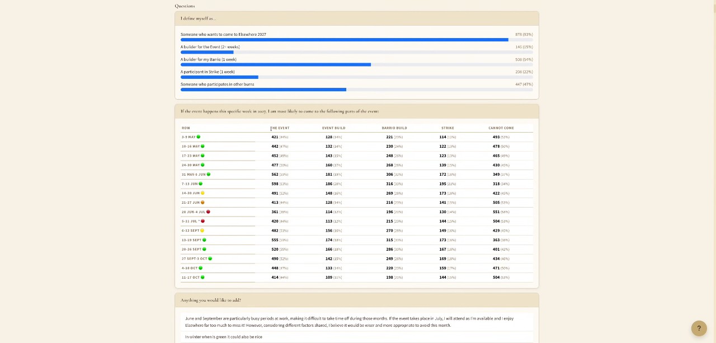The width and height of the screenshot is (716, 343).
Task: Select The Event column header
Action: tap(280, 128)
